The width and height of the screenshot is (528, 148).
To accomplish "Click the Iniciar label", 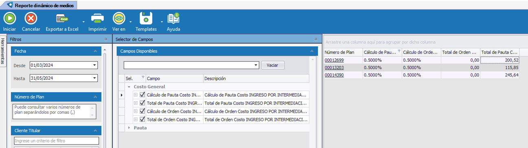I will point(9,29).
